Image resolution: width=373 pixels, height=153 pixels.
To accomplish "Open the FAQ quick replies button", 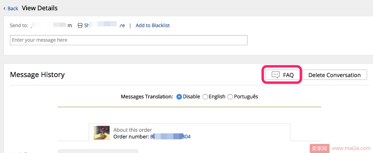I will coord(282,75).
